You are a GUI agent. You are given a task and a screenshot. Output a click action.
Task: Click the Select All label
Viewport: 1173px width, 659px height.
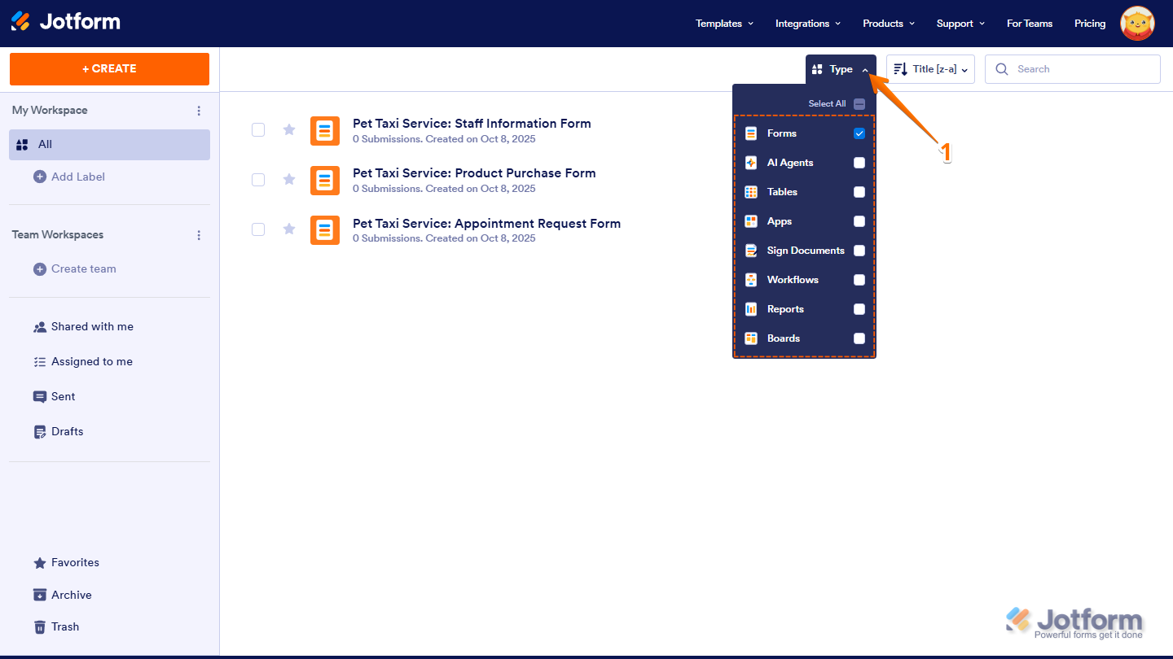click(827, 104)
